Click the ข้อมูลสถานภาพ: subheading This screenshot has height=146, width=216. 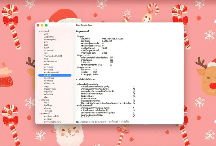tap(84, 67)
